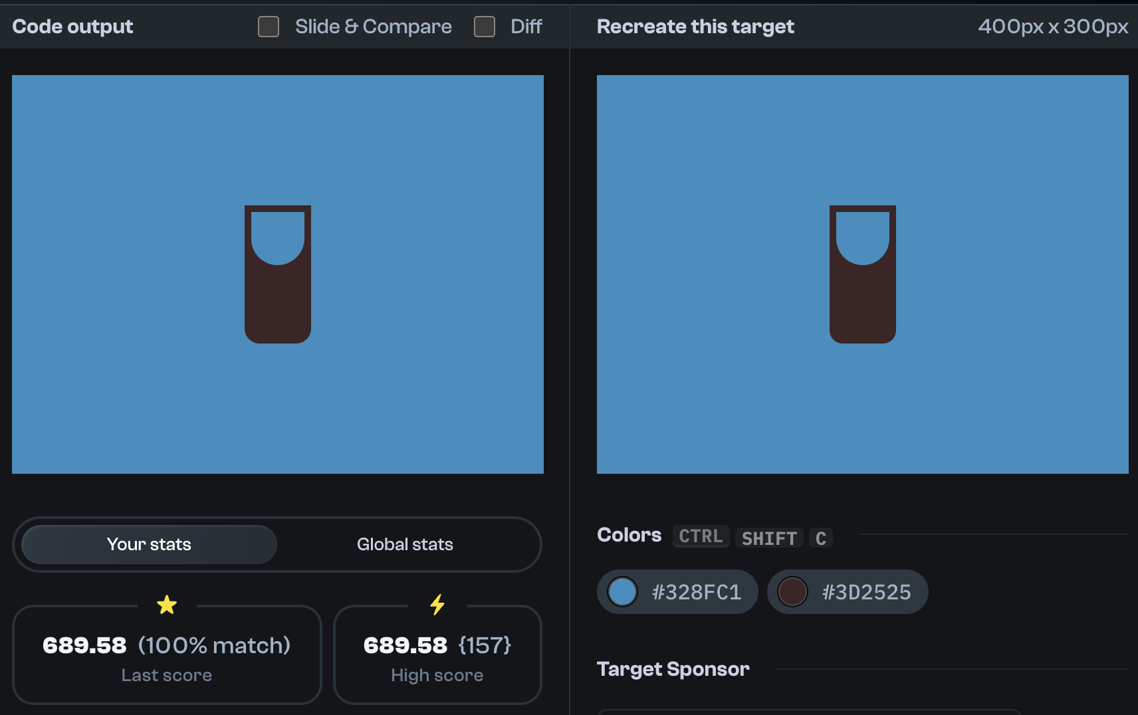Click the target image preview on the right
Image resolution: width=1138 pixels, height=715 pixels.
862,274
